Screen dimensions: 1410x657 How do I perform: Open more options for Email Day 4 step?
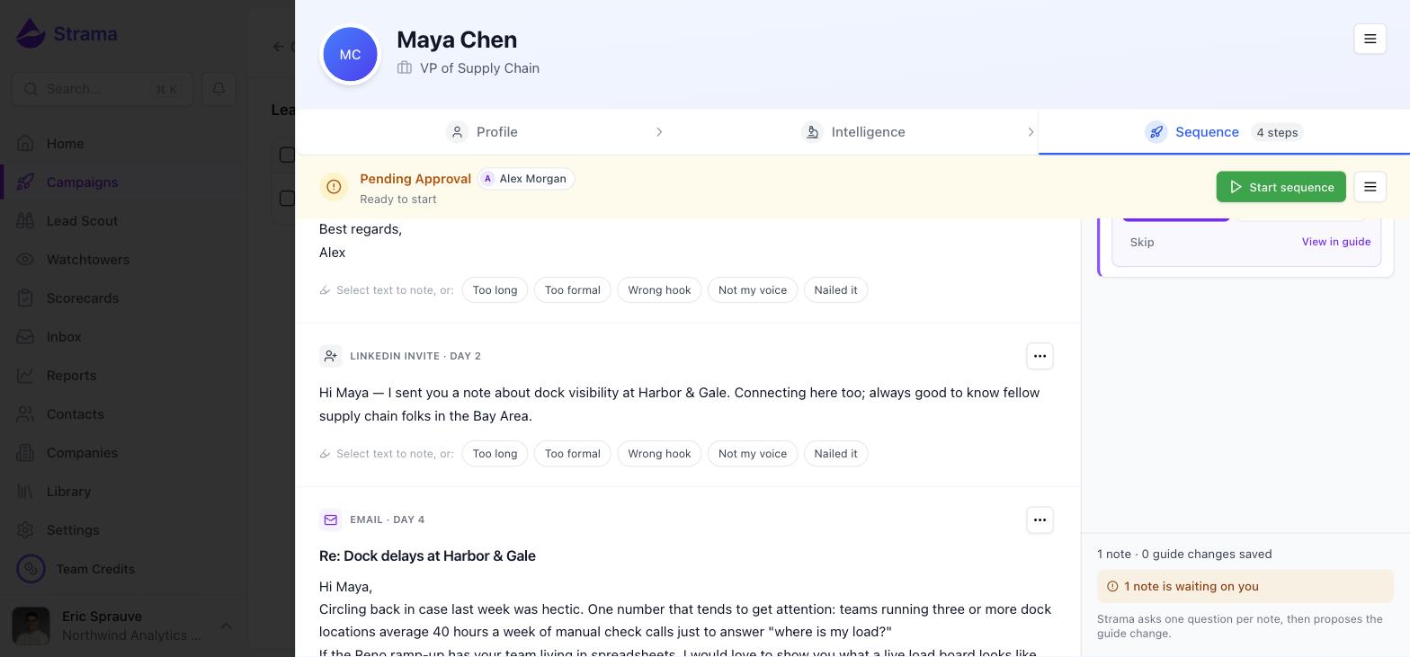click(x=1040, y=519)
